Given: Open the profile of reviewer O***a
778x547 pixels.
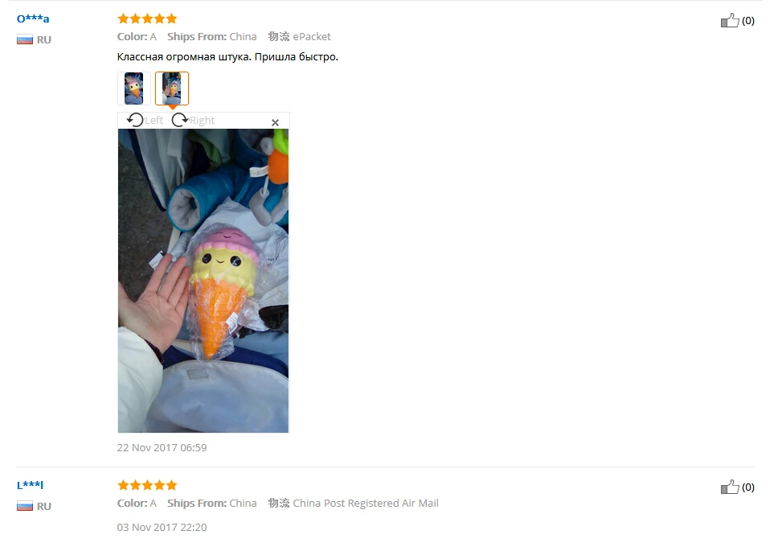Looking at the screenshot, I should [x=33, y=19].
